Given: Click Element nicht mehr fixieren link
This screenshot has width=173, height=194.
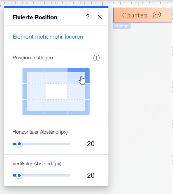Looking at the screenshot, I should pos(48,37).
